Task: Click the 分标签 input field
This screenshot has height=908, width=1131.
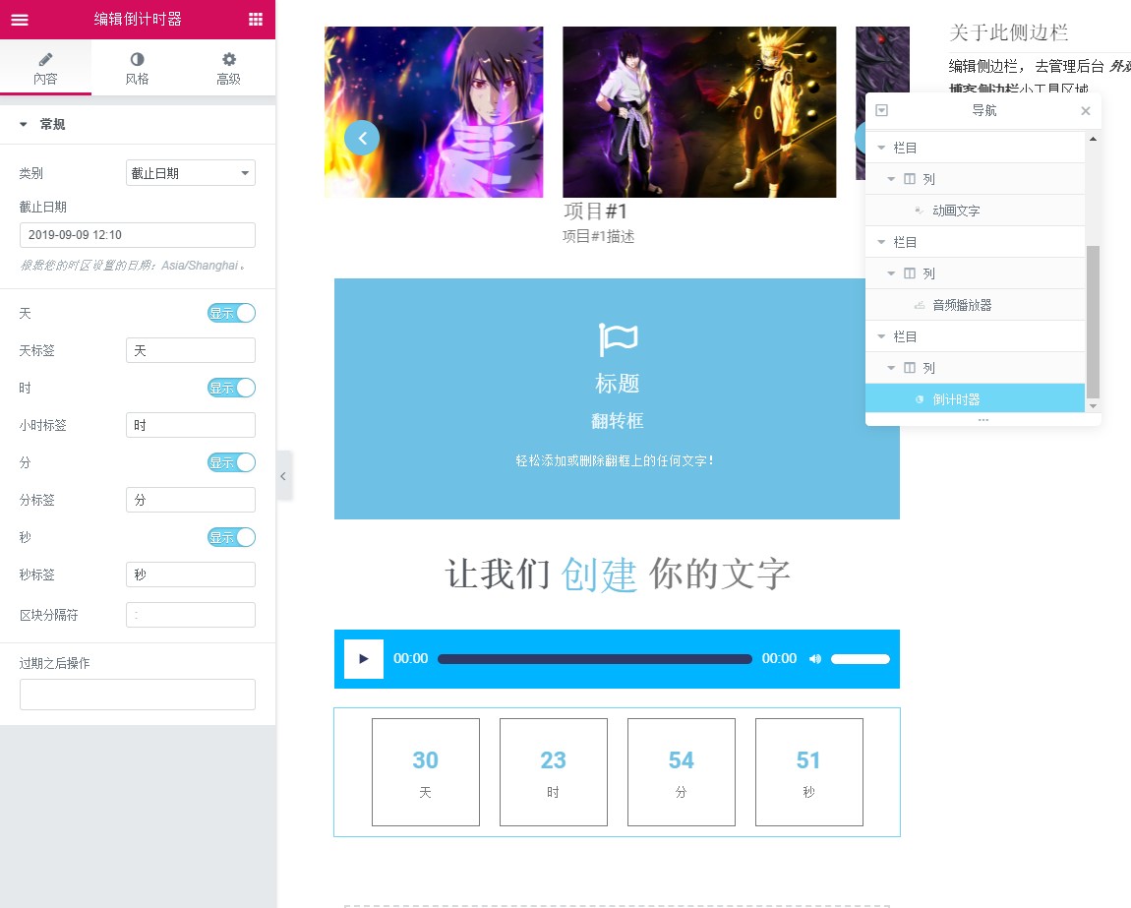Action: coord(191,500)
